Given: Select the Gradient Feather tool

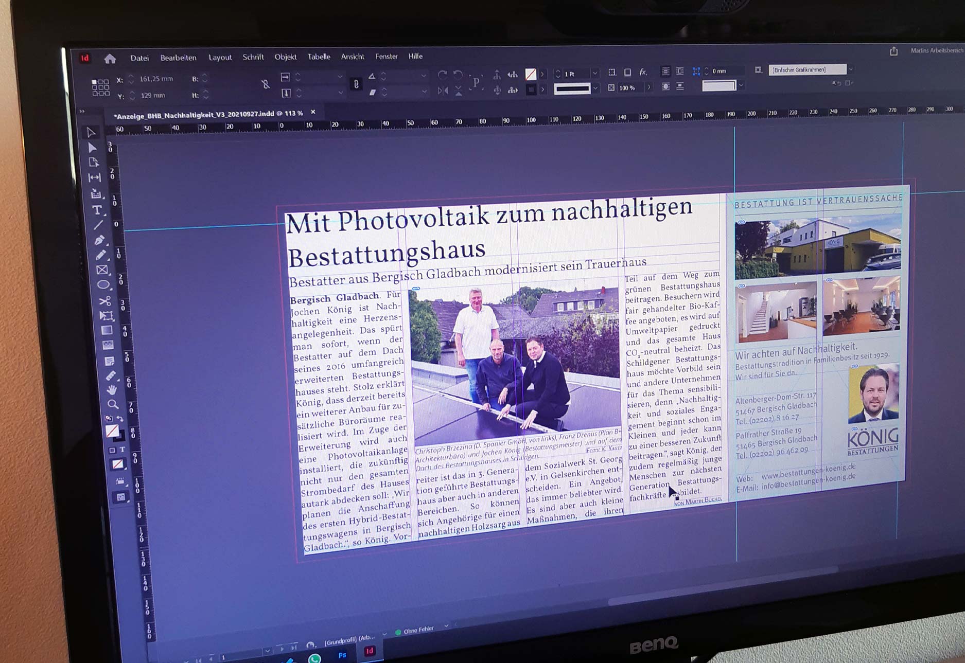Looking at the screenshot, I should point(108,345).
